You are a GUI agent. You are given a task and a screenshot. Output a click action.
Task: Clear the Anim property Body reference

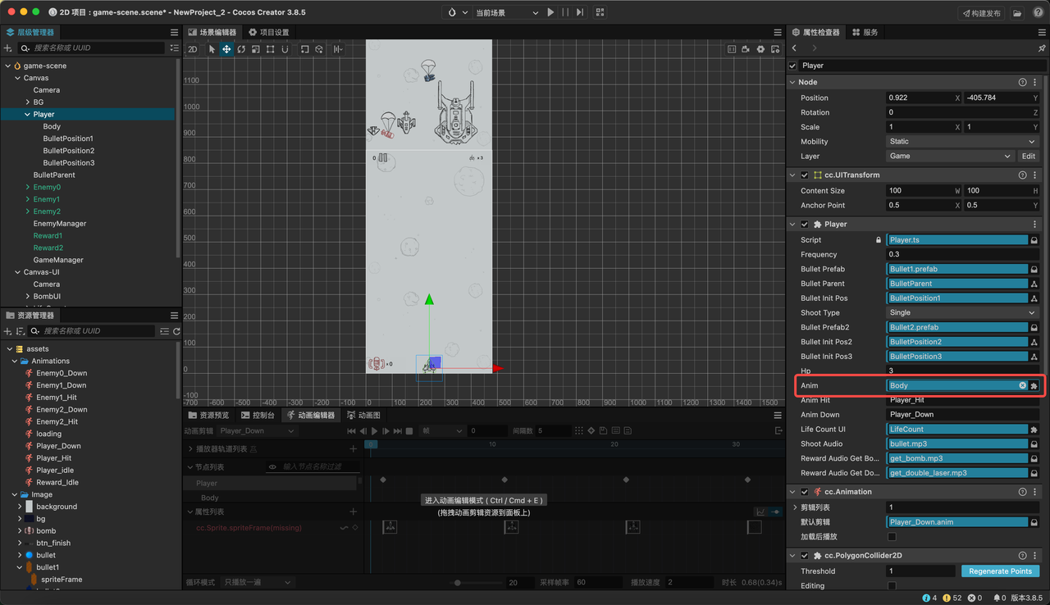click(1022, 385)
